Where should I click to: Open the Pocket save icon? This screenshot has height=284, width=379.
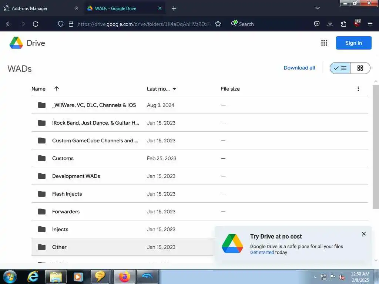(317, 24)
